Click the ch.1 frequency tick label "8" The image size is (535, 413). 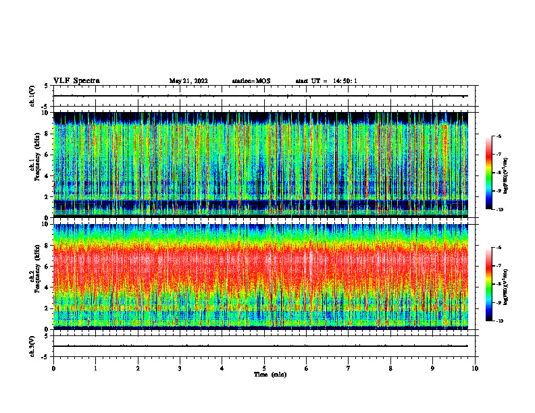47,134
